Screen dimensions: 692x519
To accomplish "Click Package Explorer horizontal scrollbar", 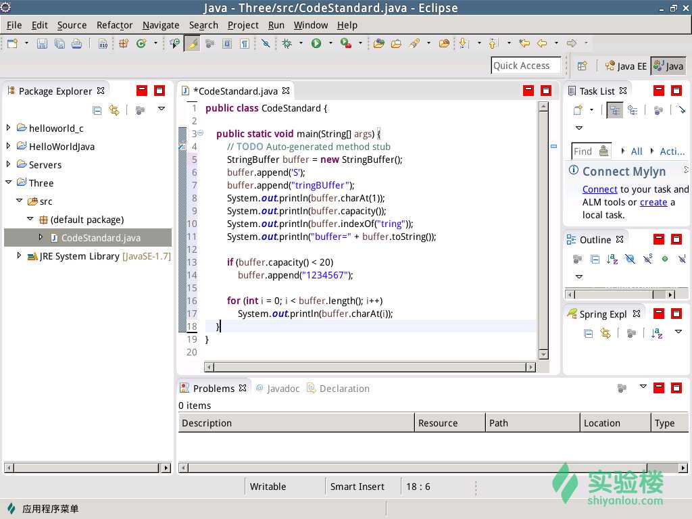I will pyautogui.click(x=87, y=468).
